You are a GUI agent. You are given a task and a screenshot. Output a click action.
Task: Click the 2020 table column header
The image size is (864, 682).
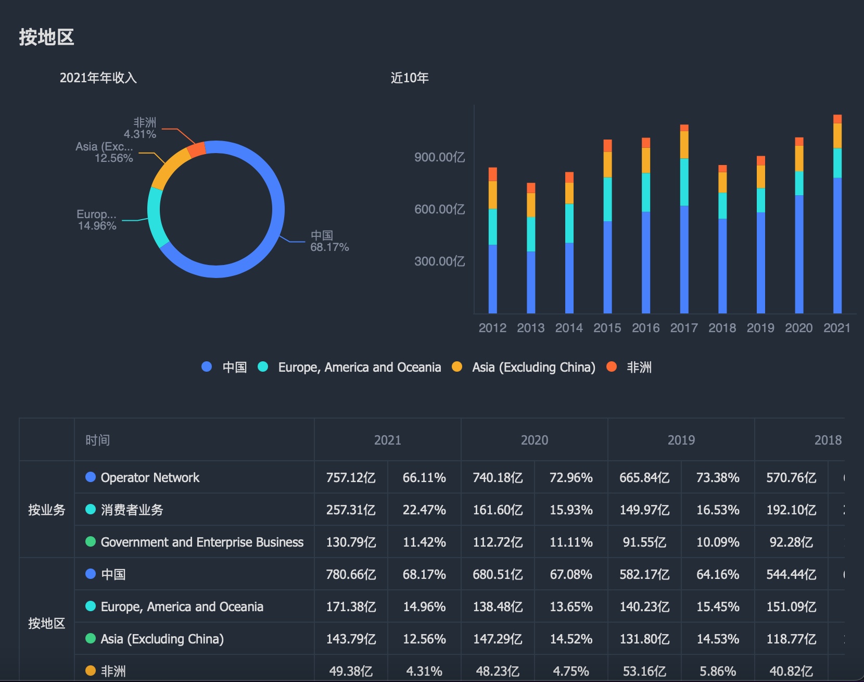pyautogui.click(x=535, y=440)
